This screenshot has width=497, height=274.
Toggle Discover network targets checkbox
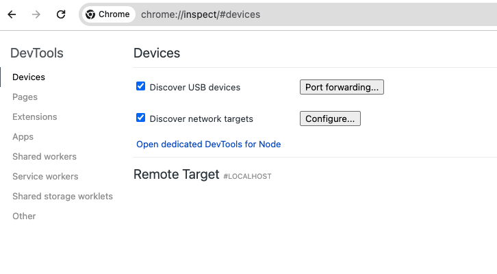141,118
